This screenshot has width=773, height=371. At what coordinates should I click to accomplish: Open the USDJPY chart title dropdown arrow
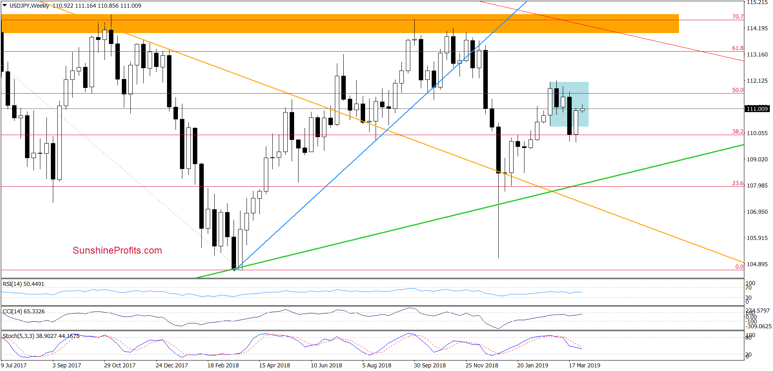click(4, 6)
